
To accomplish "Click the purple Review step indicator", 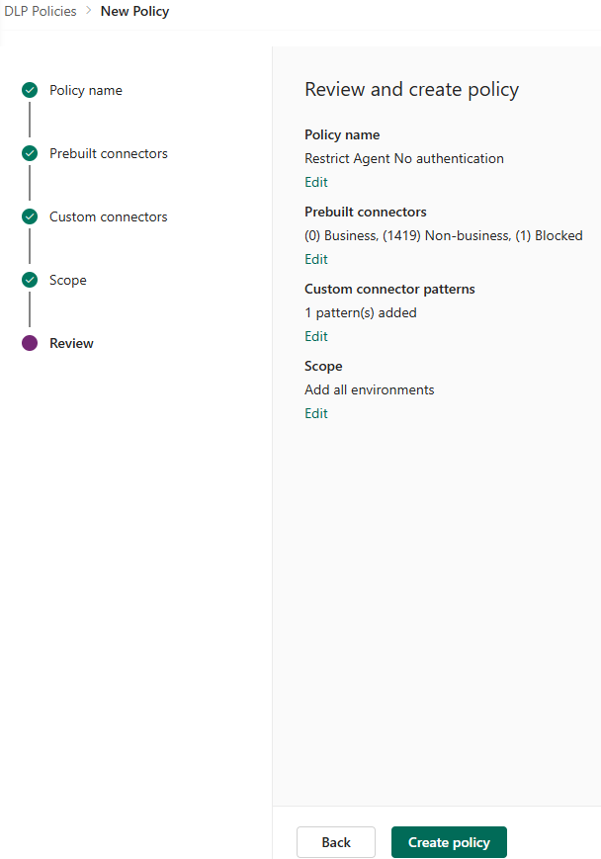I will [30, 343].
